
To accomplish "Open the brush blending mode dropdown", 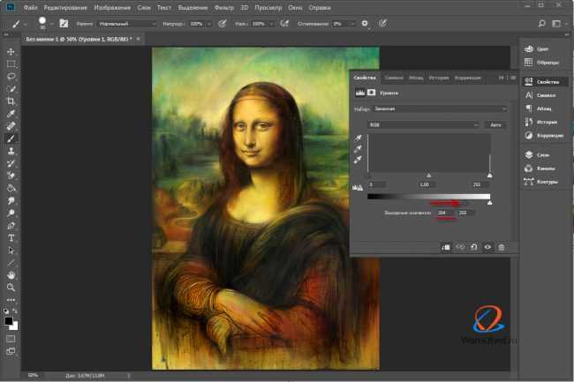I will pyautogui.click(x=127, y=24).
